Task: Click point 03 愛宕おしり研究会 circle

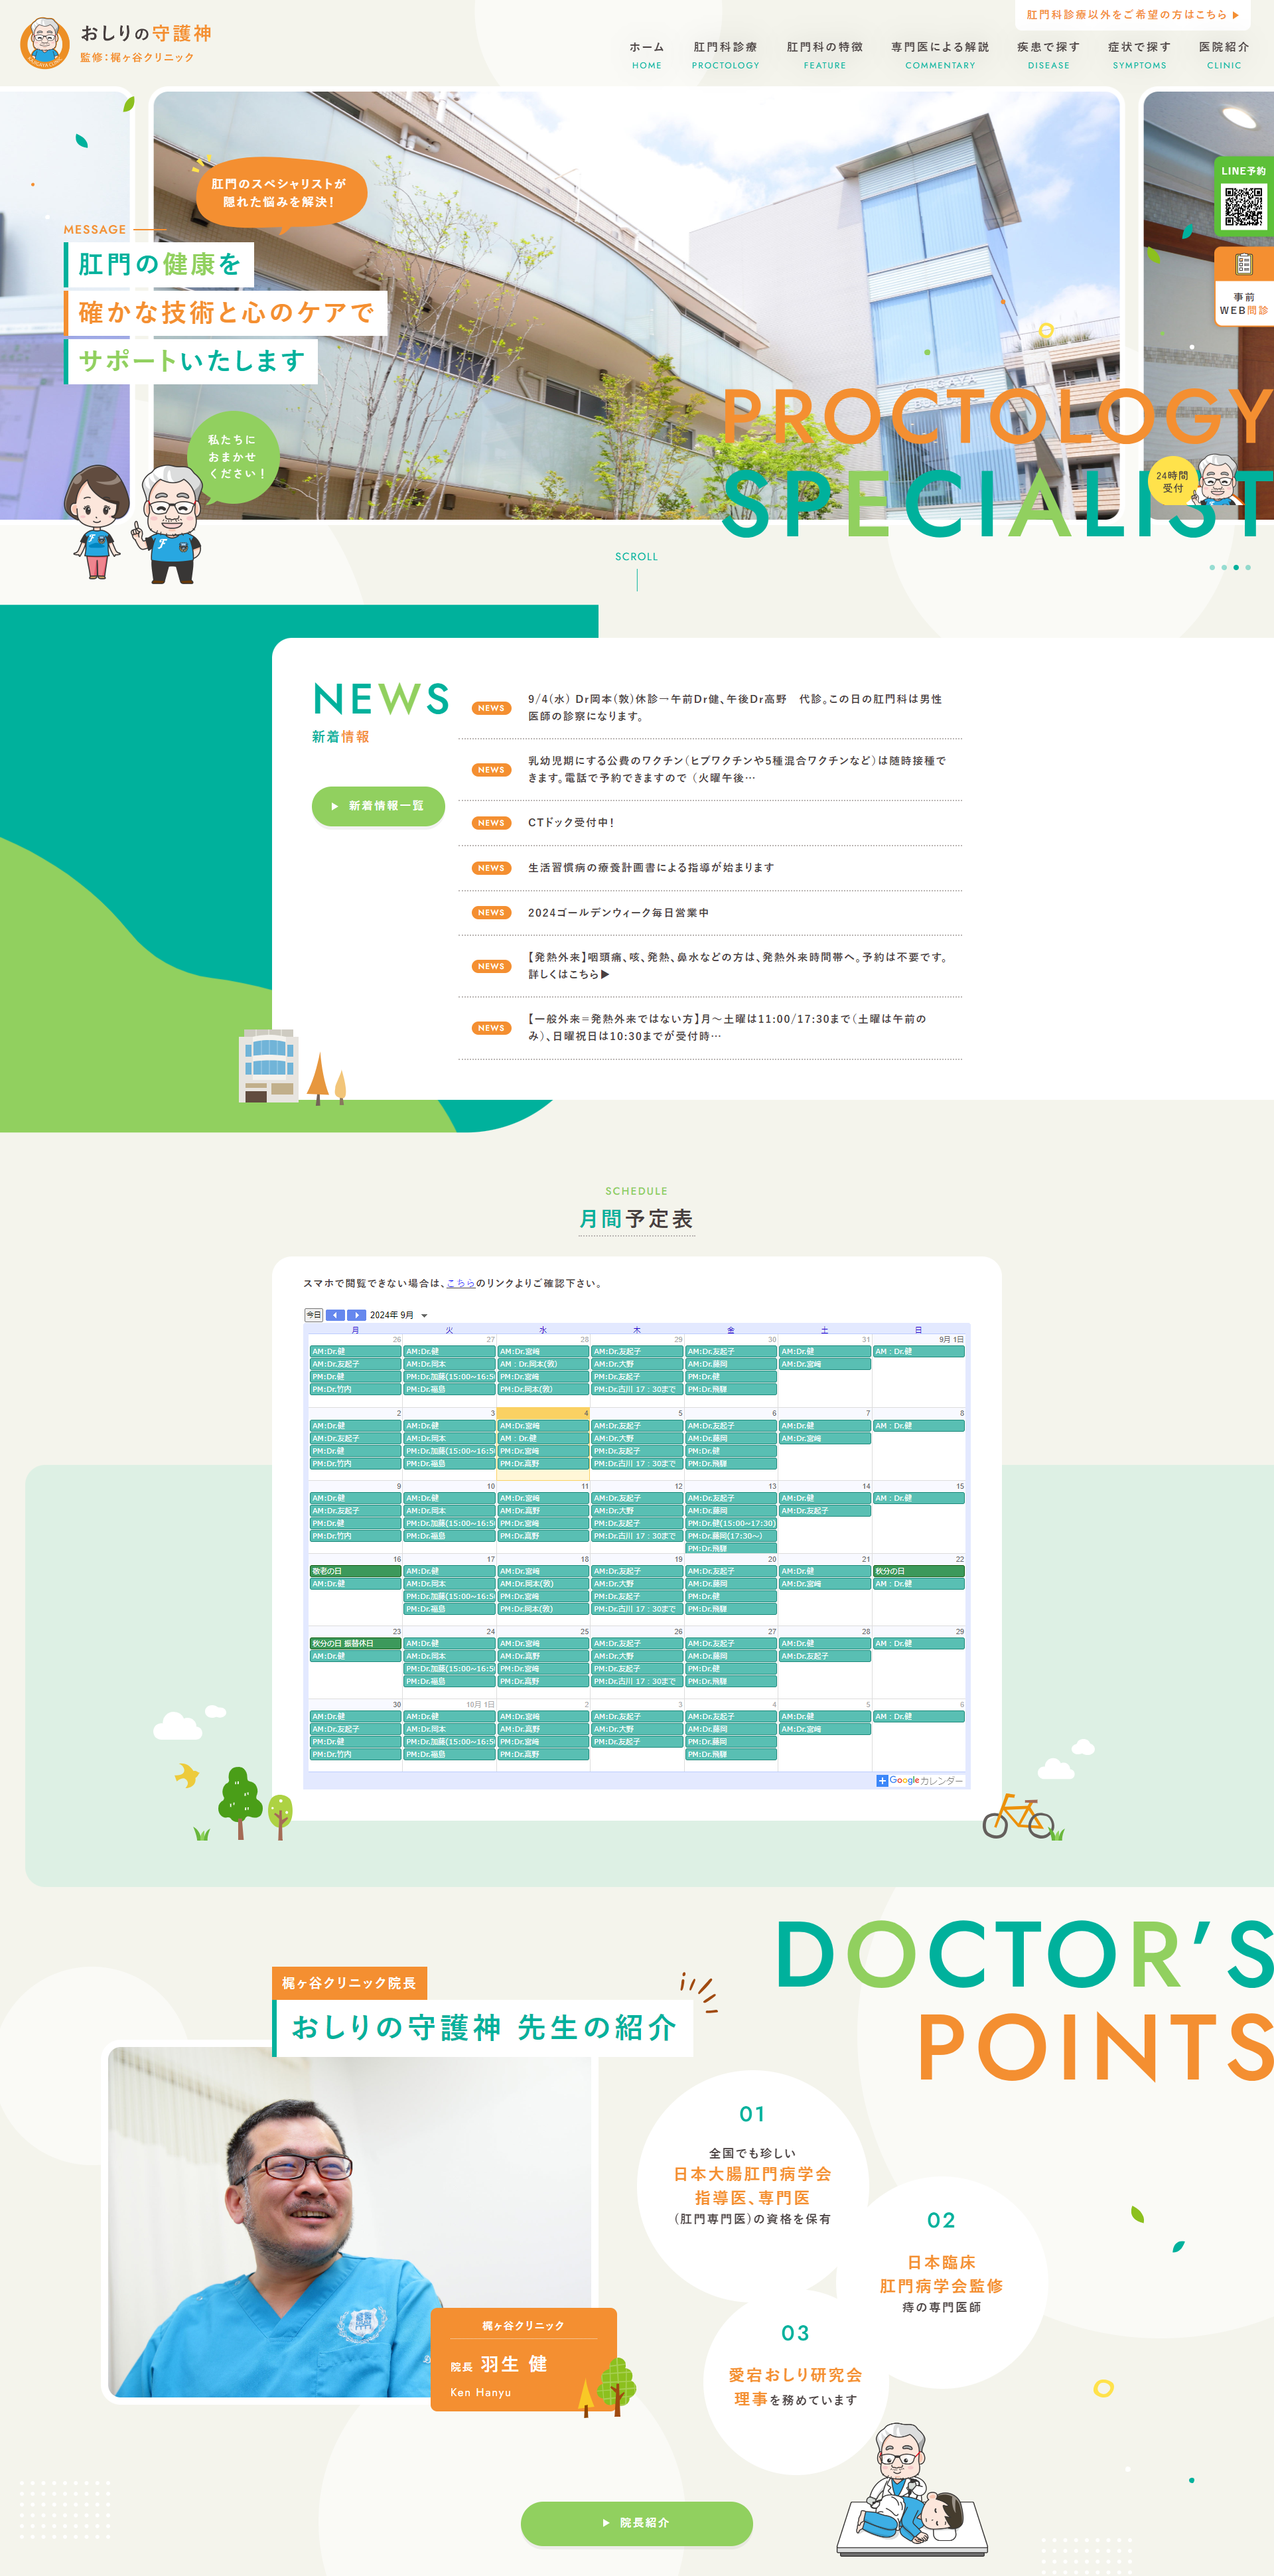Action: click(795, 2381)
